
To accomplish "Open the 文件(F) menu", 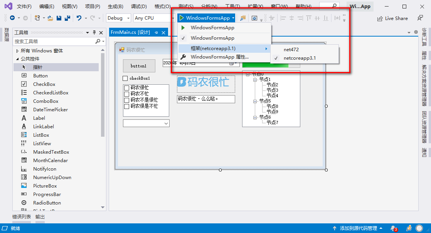I will [24, 6].
